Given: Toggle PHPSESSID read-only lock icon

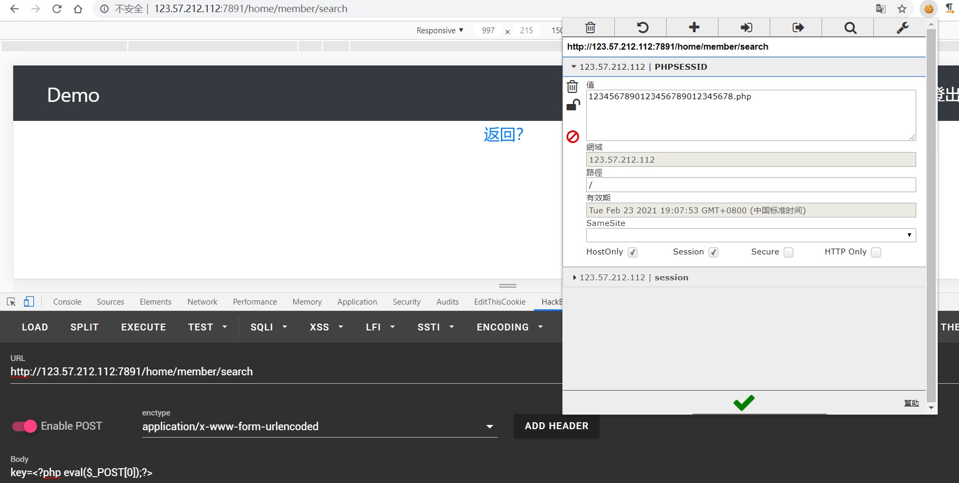Looking at the screenshot, I should 573,105.
